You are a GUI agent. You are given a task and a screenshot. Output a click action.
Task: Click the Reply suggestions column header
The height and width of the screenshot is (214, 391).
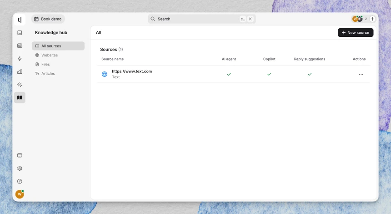[310, 59]
